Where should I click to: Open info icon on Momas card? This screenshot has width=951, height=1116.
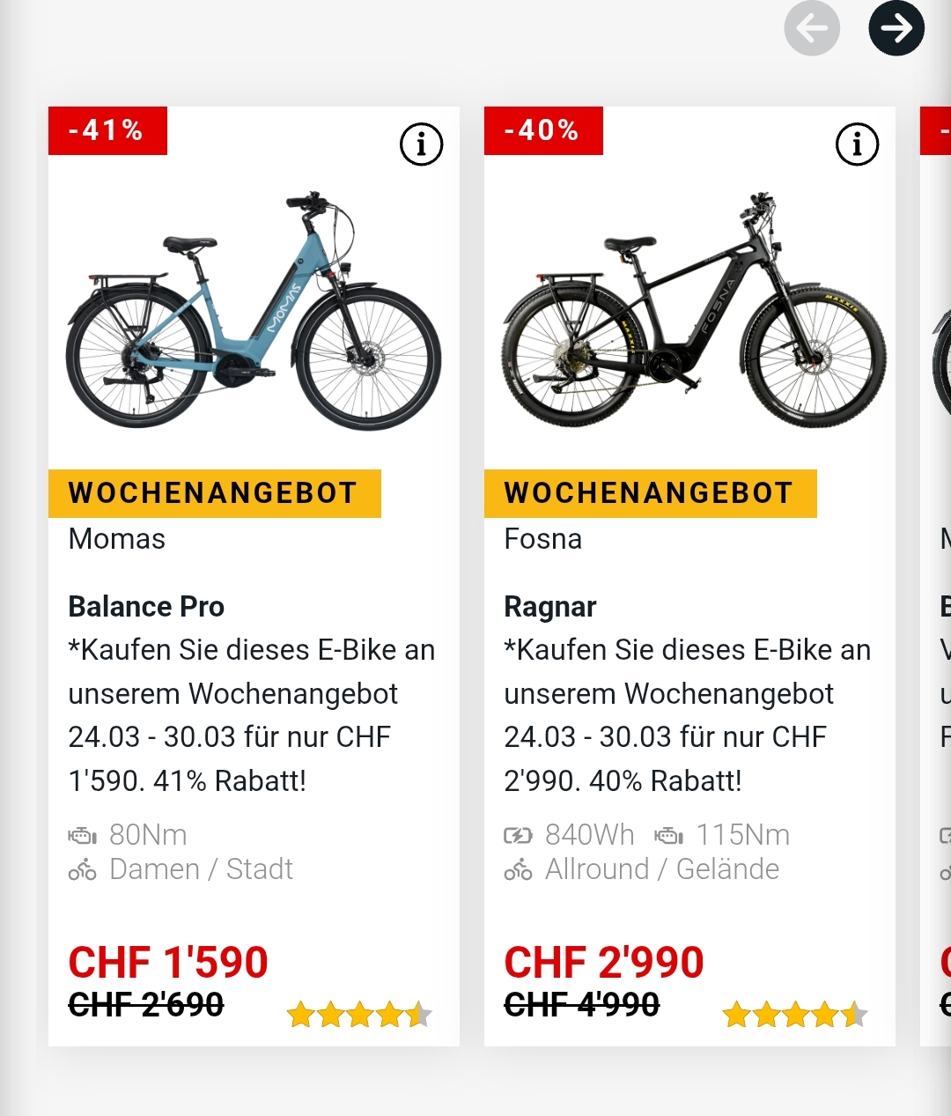pos(421,144)
